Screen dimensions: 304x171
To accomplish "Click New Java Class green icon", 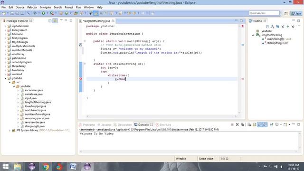I will pyautogui.click(x=66, y=13).
